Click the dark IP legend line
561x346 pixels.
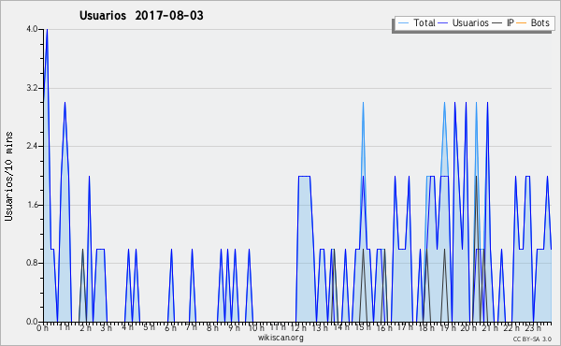click(497, 23)
